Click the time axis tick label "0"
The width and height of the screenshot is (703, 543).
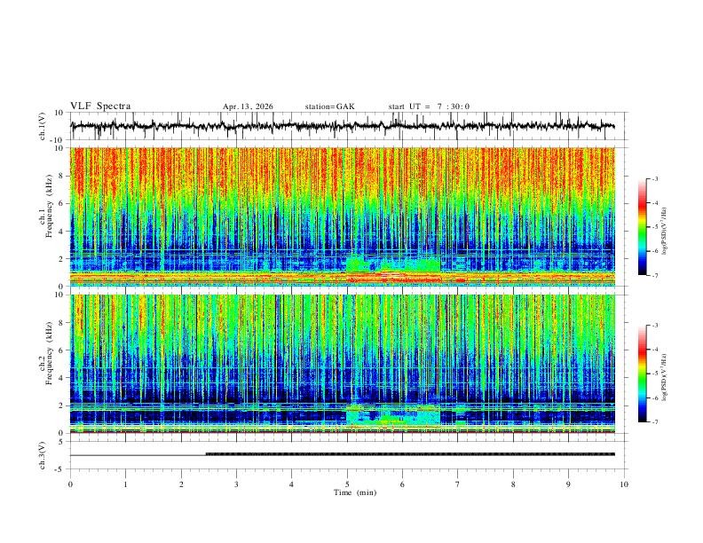tap(70, 484)
